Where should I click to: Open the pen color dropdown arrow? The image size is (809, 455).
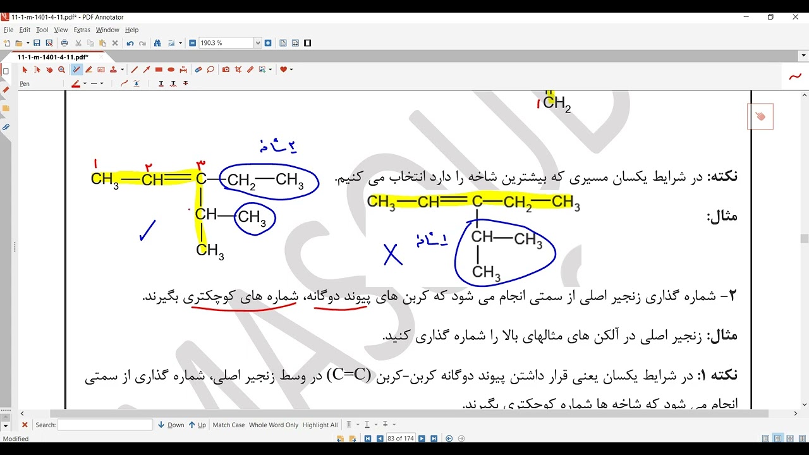point(84,83)
